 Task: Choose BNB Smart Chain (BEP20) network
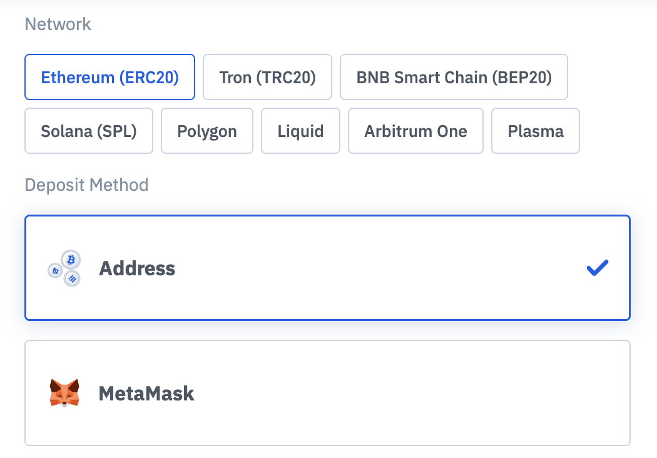(x=454, y=78)
